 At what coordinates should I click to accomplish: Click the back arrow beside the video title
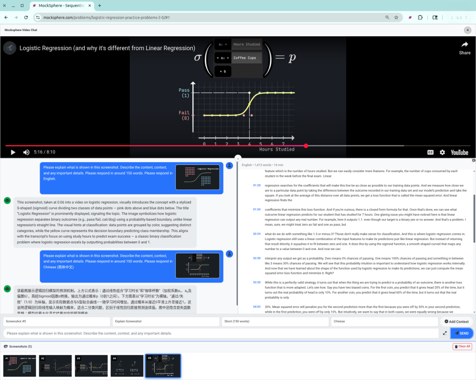point(10,48)
